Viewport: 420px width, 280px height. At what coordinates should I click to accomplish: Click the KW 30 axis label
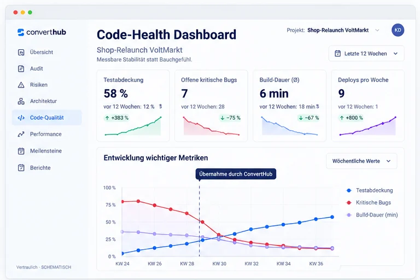tap(219, 264)
